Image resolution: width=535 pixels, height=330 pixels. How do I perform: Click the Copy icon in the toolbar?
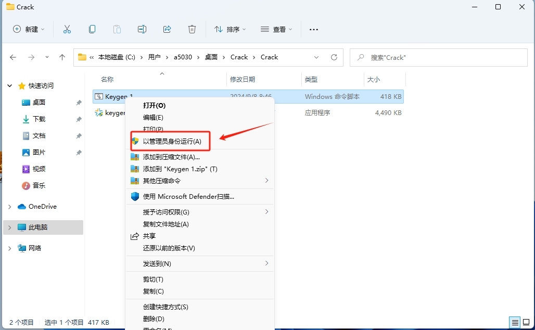92,29
